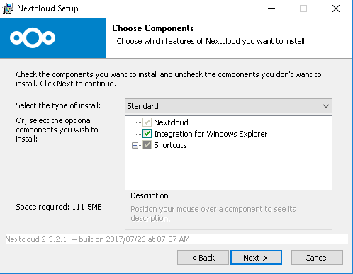The width and height of the screenshot is (353, 274).
Task: Click the Space required 111.5MB label
Action: pyautogui.click(x=59, y=207)
